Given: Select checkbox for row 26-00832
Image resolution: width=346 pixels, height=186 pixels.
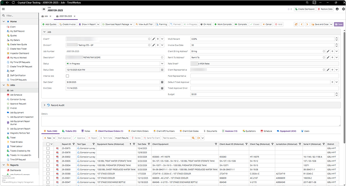Looking at the screenshot, I should tap(48, 157).
